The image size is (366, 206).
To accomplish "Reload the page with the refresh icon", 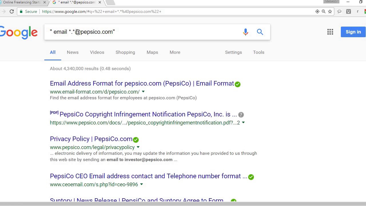I will [12, 11].
